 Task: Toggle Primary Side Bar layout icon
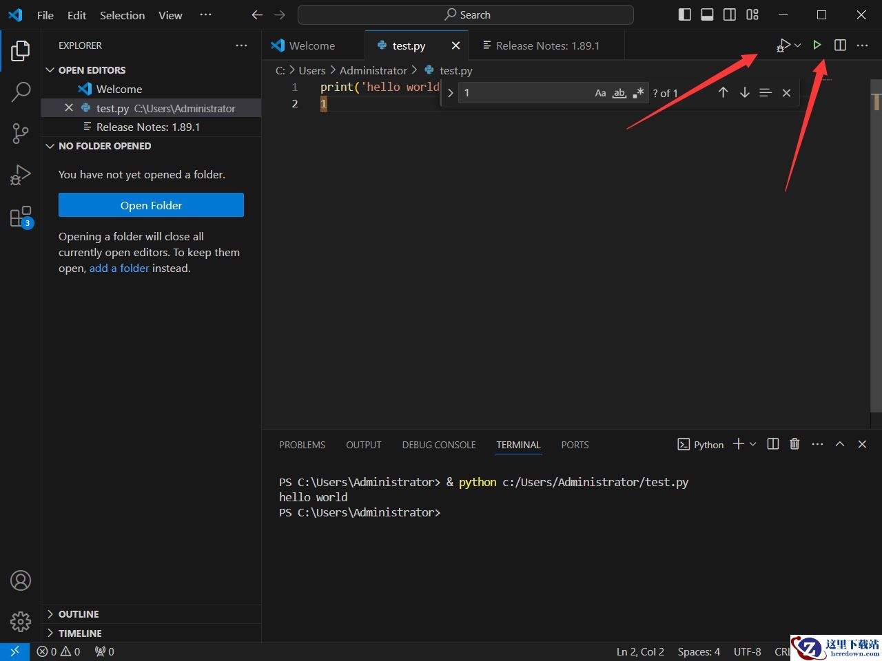[684, 14]
